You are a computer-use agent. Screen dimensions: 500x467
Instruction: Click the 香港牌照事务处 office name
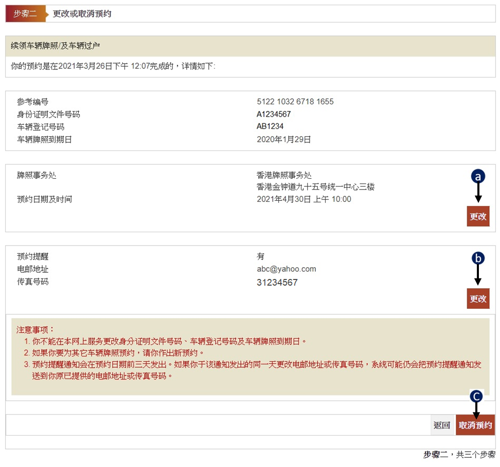point(284,175)
